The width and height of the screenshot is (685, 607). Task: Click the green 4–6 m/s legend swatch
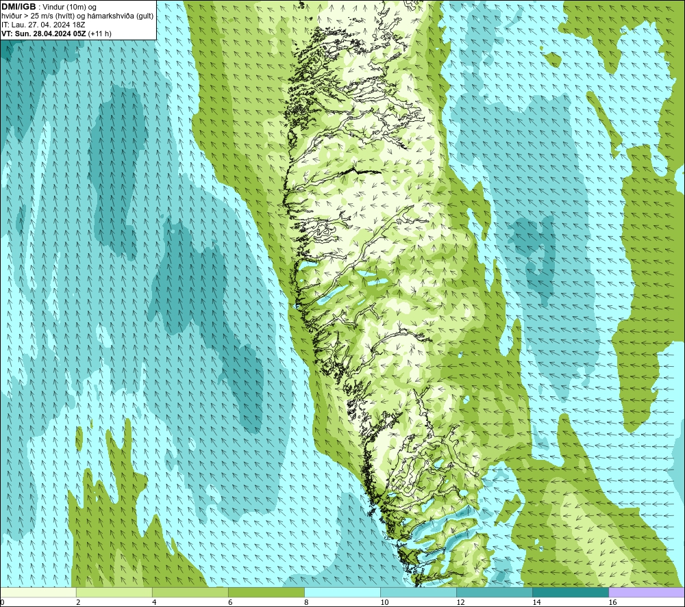[x=190, y=592]
